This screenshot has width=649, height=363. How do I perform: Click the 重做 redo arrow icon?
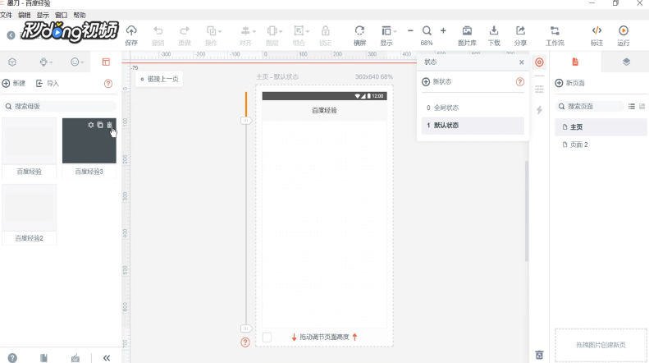click(184, 30)
